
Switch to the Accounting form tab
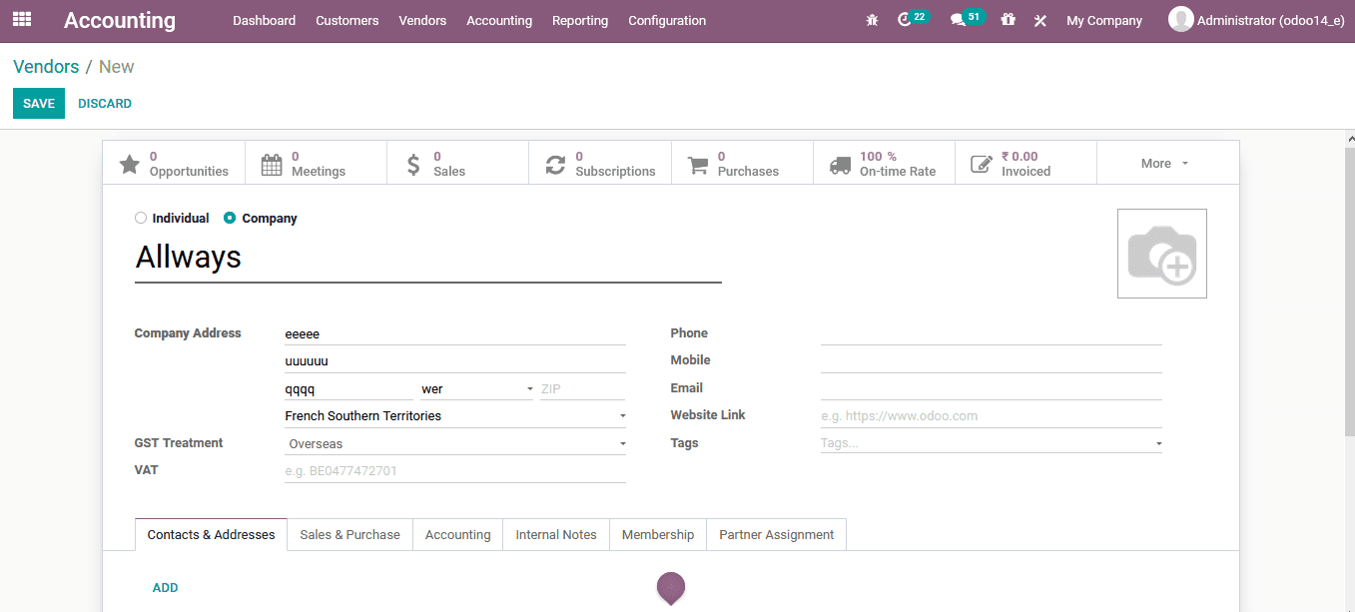point(458,534)
